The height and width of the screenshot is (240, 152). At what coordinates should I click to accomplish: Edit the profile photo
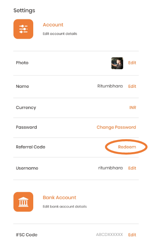(132, 63)
